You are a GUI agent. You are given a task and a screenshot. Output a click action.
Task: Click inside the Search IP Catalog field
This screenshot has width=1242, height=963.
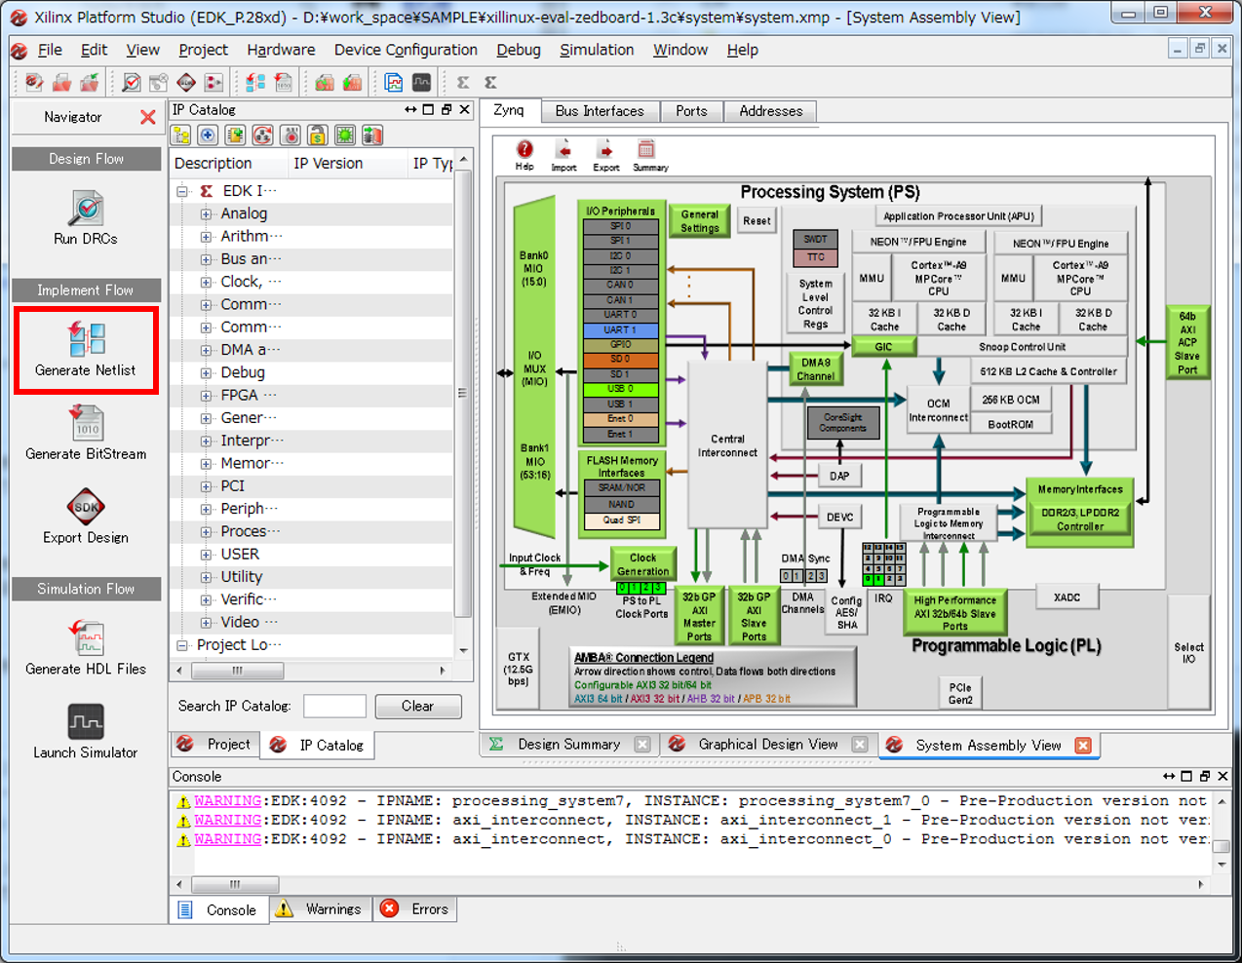(334, 706)
